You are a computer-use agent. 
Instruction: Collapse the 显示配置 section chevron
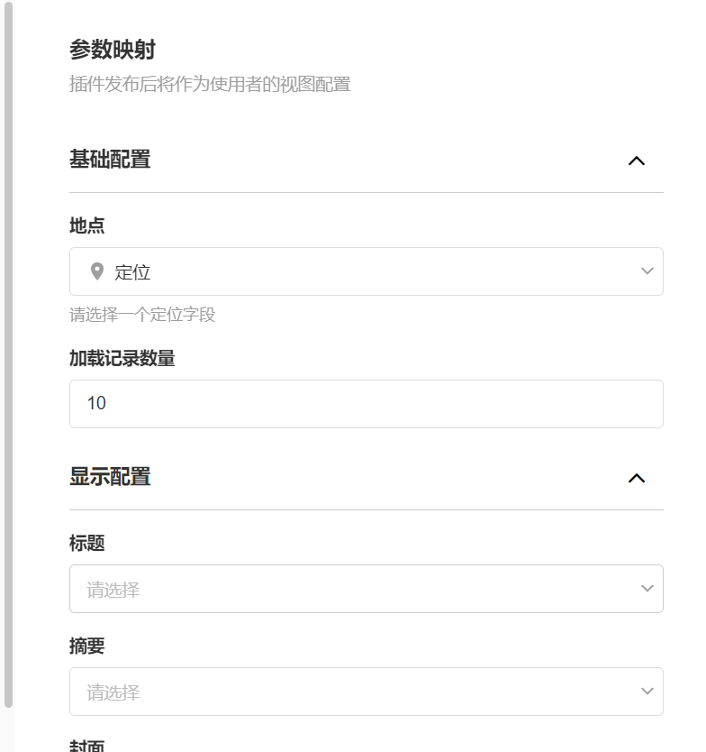[x=637, y=478]
